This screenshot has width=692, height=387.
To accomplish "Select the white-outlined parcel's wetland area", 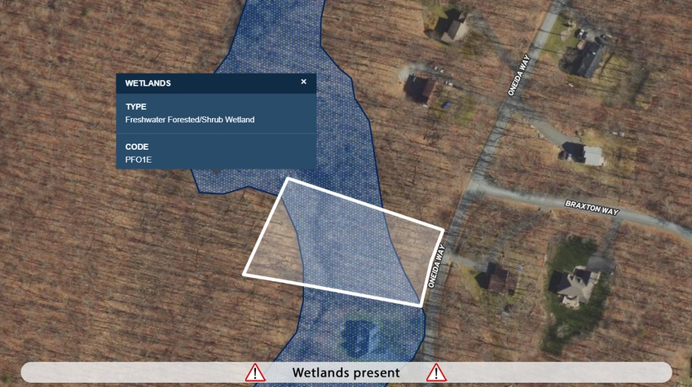I will coord(344,247).
